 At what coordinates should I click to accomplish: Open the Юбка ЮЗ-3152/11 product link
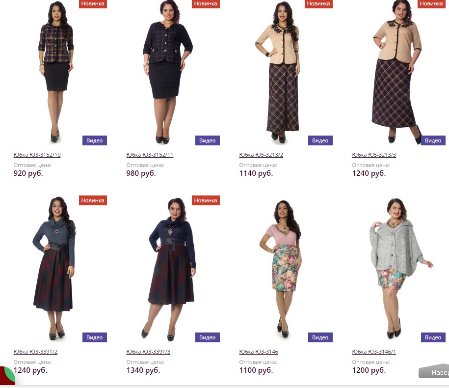[x=150, y=155]
